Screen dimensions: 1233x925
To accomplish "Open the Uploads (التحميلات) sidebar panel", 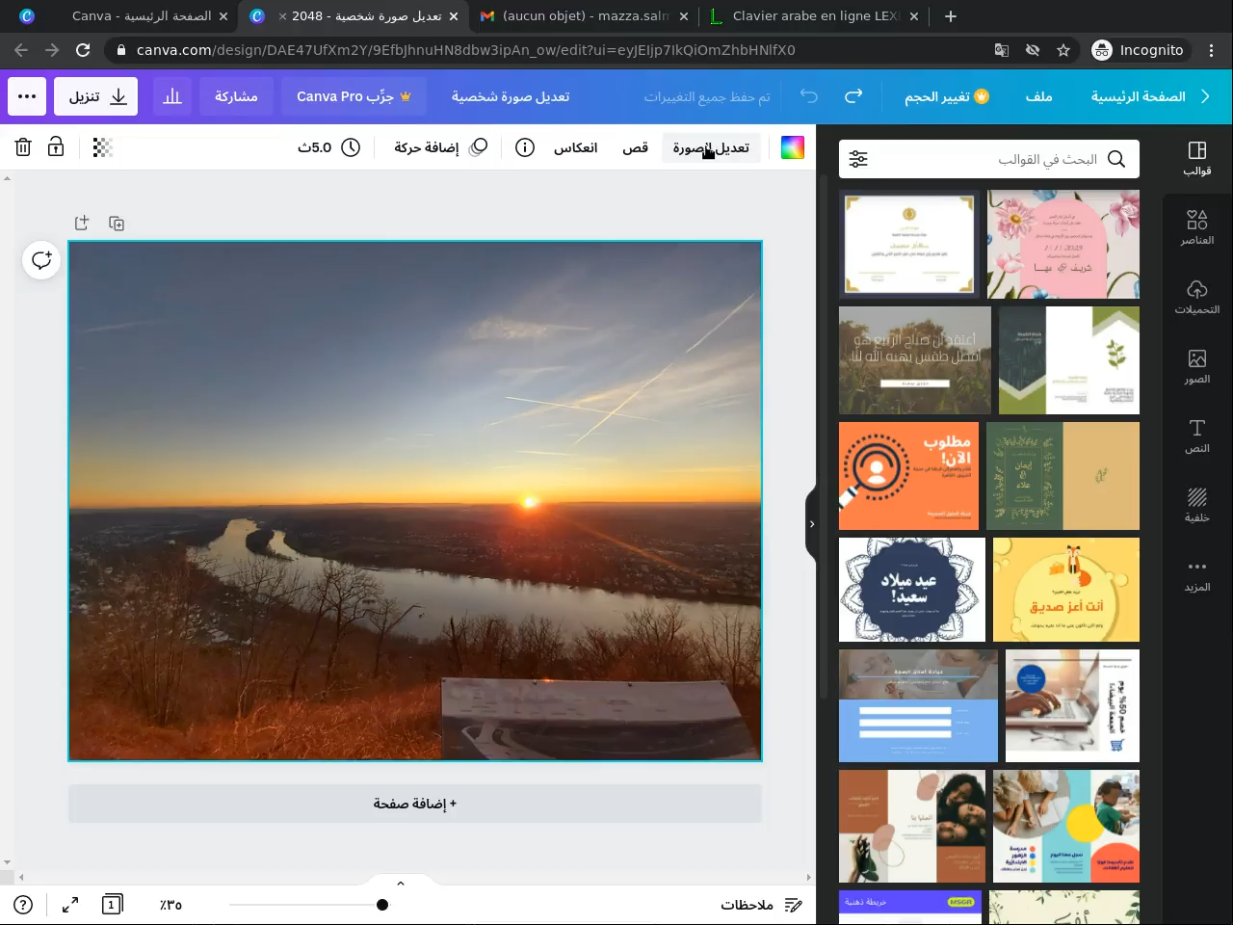I will pyautogui.click(x=1197, y=297).
